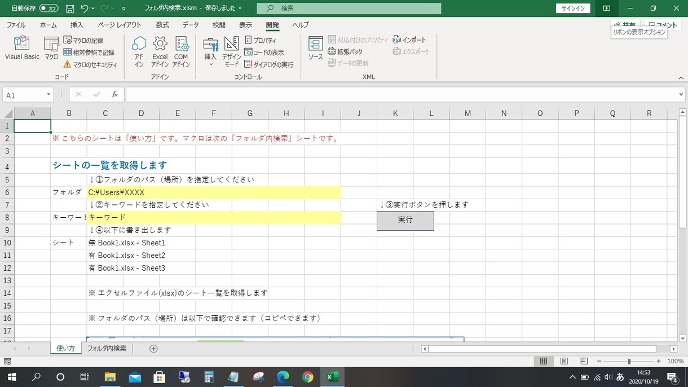Open Ribbon Display Options
Screen dimensions: 688x387
(607, 8)
